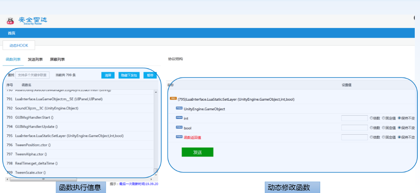Screen dimensions: 420x193
Task: Click the 当前共 799 条 count text
Action: tap(65, 75)
